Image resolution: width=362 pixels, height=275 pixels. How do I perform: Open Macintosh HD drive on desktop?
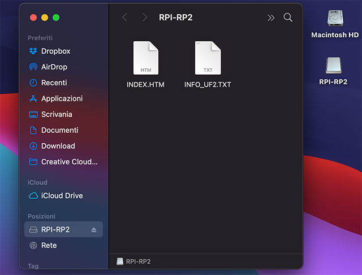point(335,19)
